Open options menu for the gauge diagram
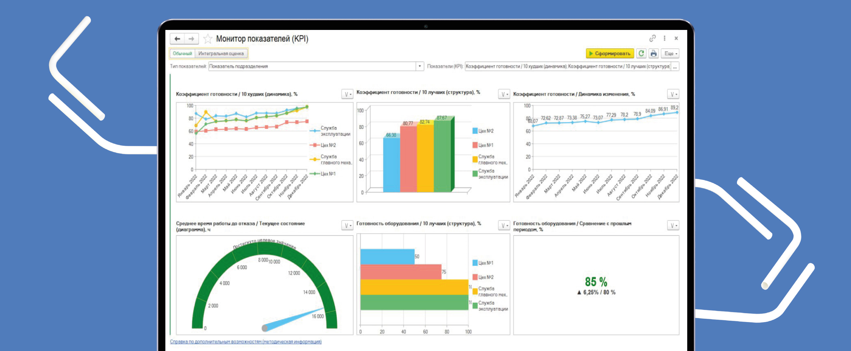Screen dimensions: 851x351 coord(347,225)
